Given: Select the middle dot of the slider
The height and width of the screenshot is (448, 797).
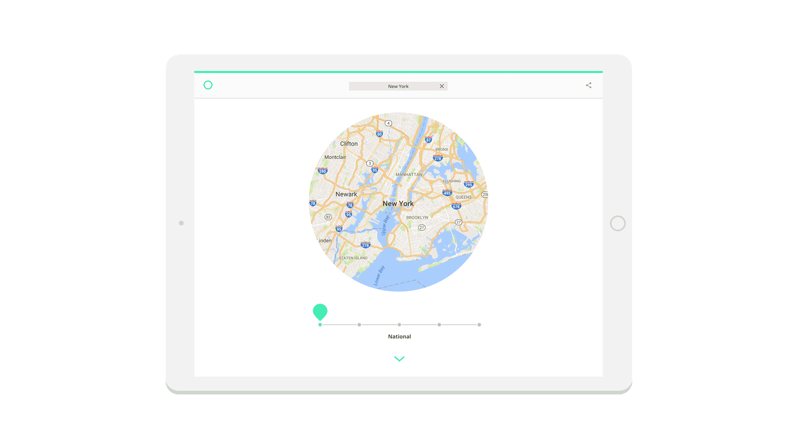Looking at the screenshot, I should [399, 325].
